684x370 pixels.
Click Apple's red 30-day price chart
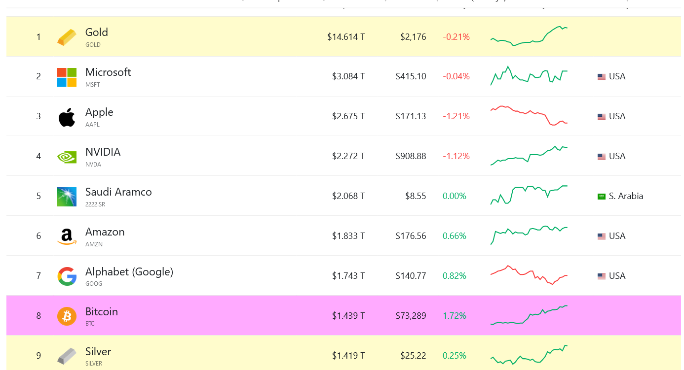point(529,115)
